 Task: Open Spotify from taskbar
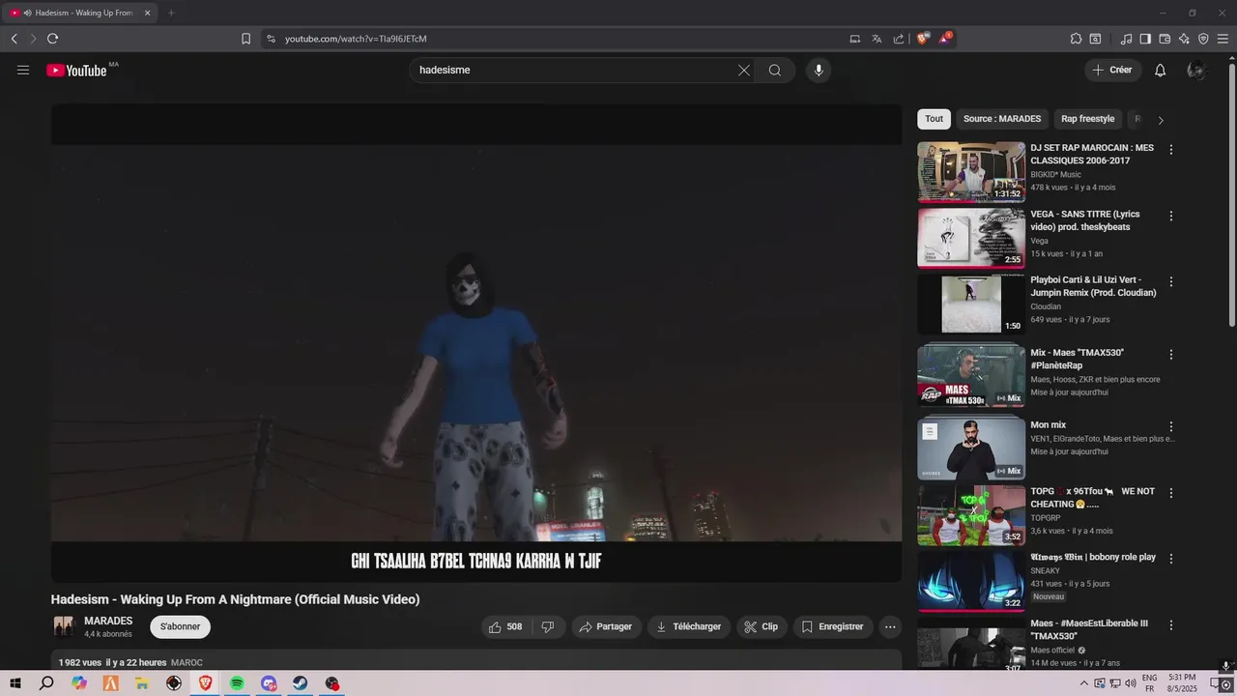(238, 683)
